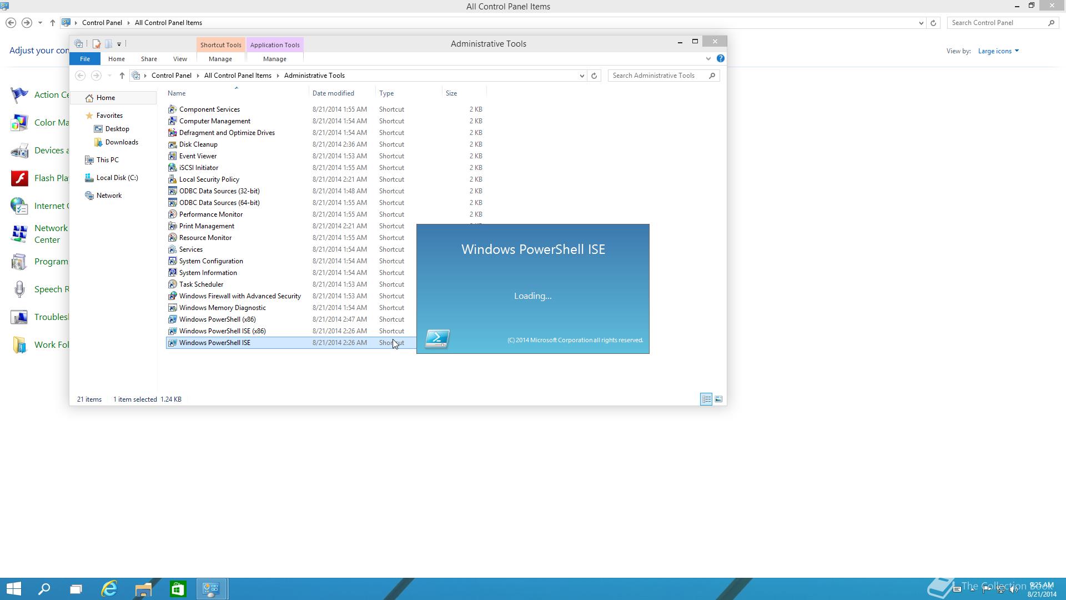Viewport: 1066px width, 600px height.
Task: Open the Large icons View by dropdown
Action: [x=998, y=51]
